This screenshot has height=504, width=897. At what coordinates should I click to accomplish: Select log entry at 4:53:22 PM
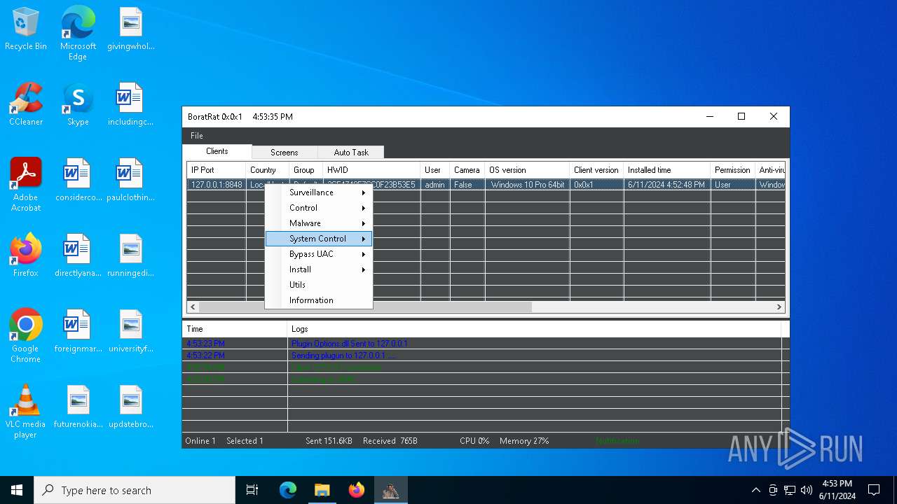coord(481,356)
